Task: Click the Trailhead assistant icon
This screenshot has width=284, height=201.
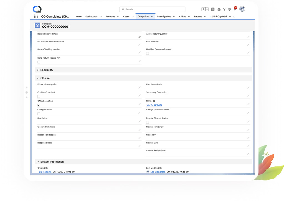Action: click(219, 9)
